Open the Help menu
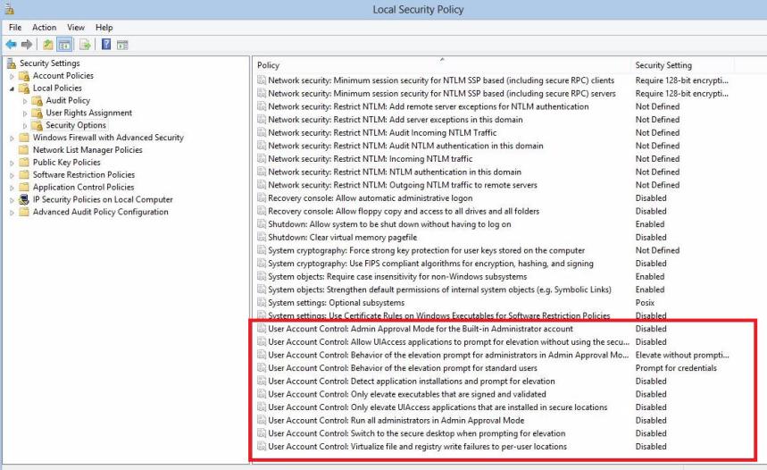The image size is (767, 470). [x=104, y=28]
